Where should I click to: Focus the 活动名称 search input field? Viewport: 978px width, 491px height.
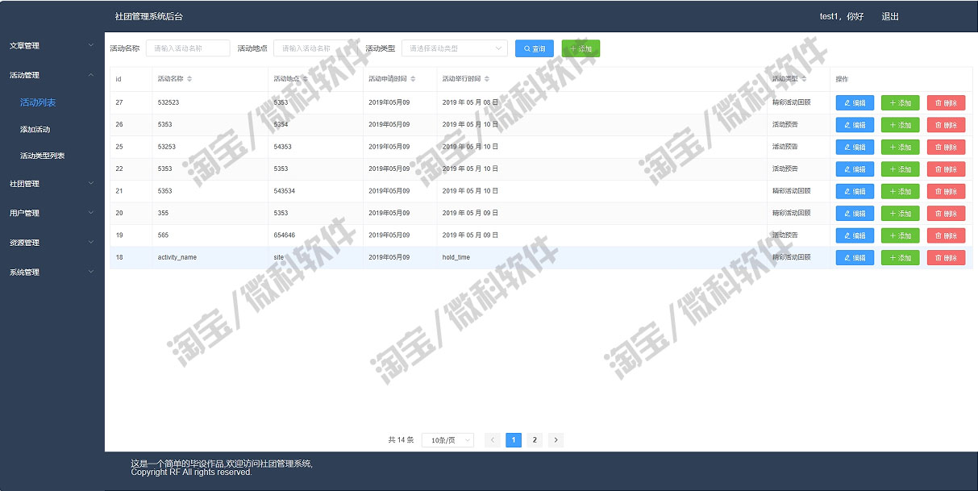[x=188, y=48]
